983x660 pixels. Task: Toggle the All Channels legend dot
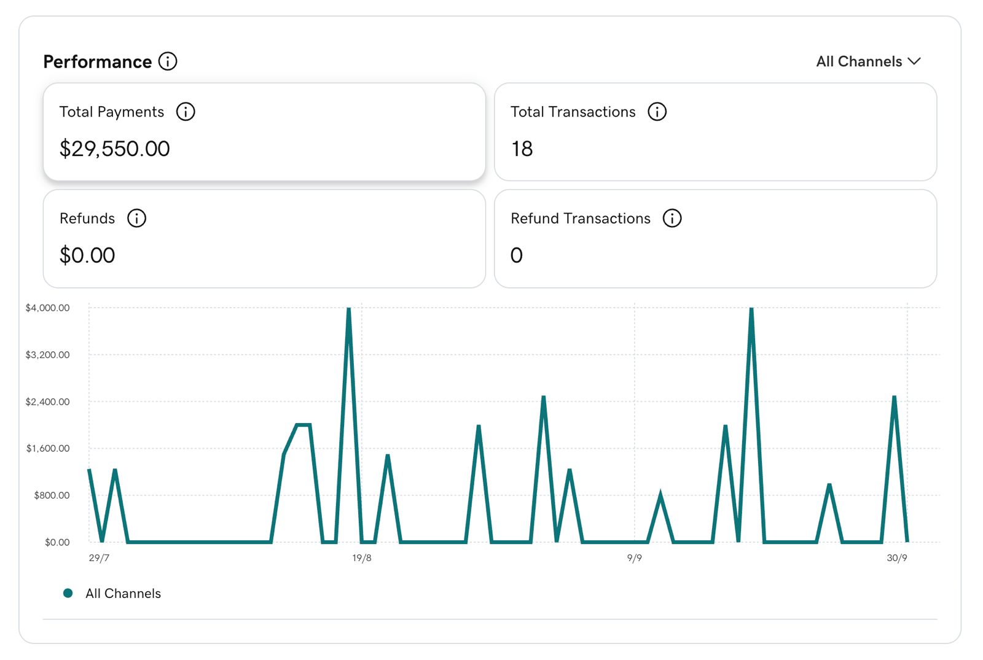coord(68,593)
